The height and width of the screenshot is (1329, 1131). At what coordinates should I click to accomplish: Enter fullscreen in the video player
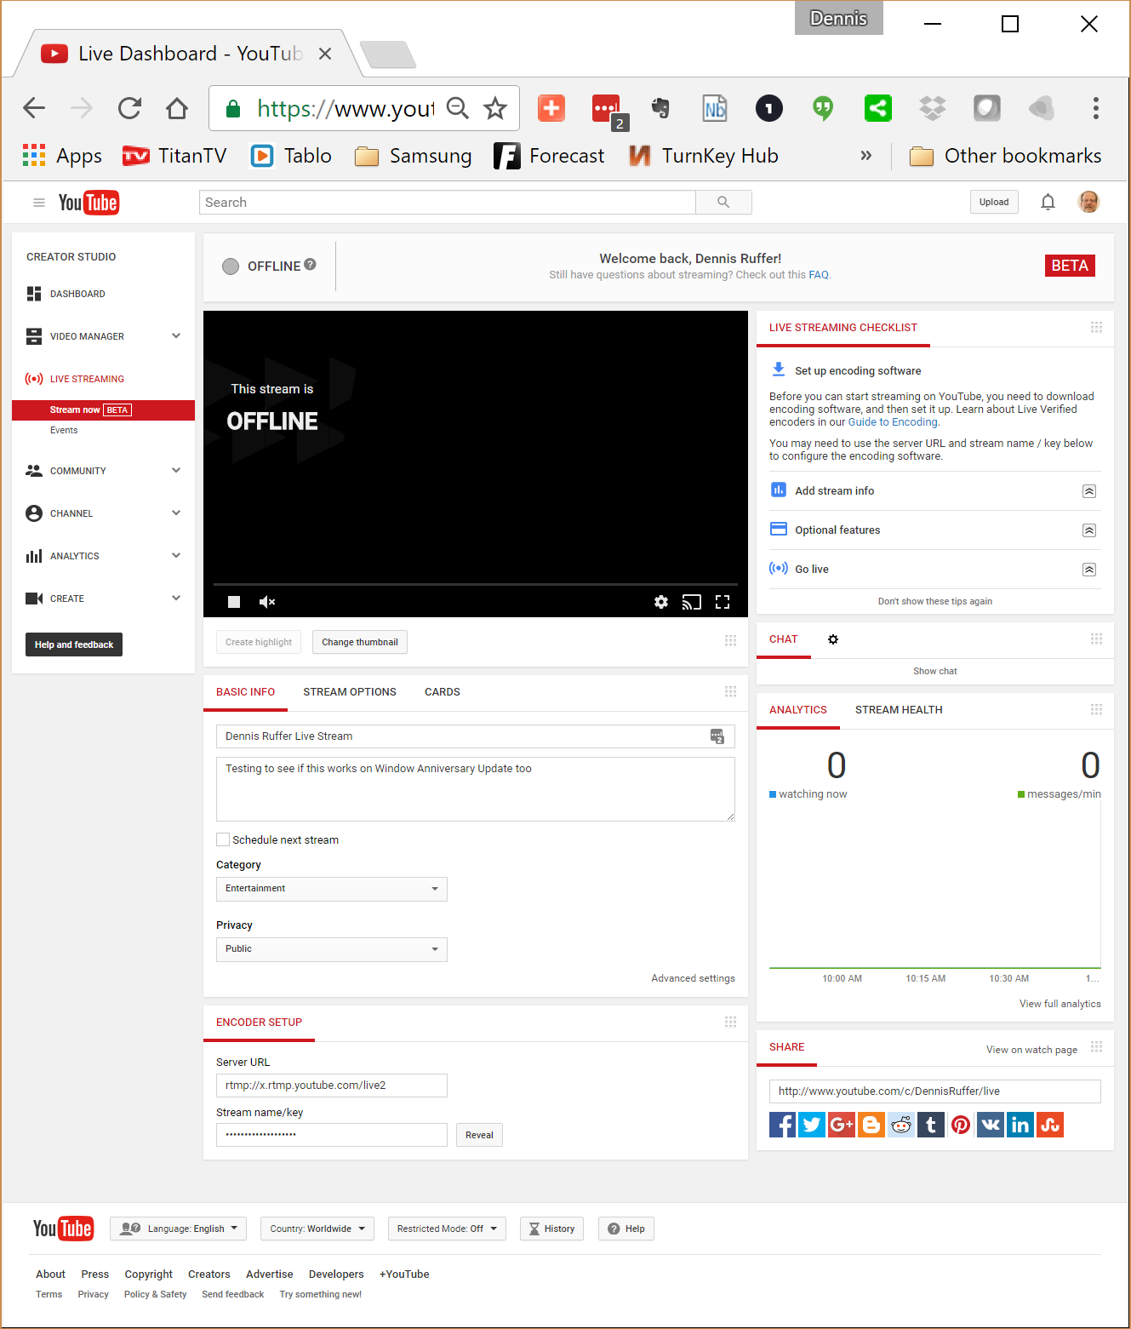pyautogui.click(x=723, y=602)
